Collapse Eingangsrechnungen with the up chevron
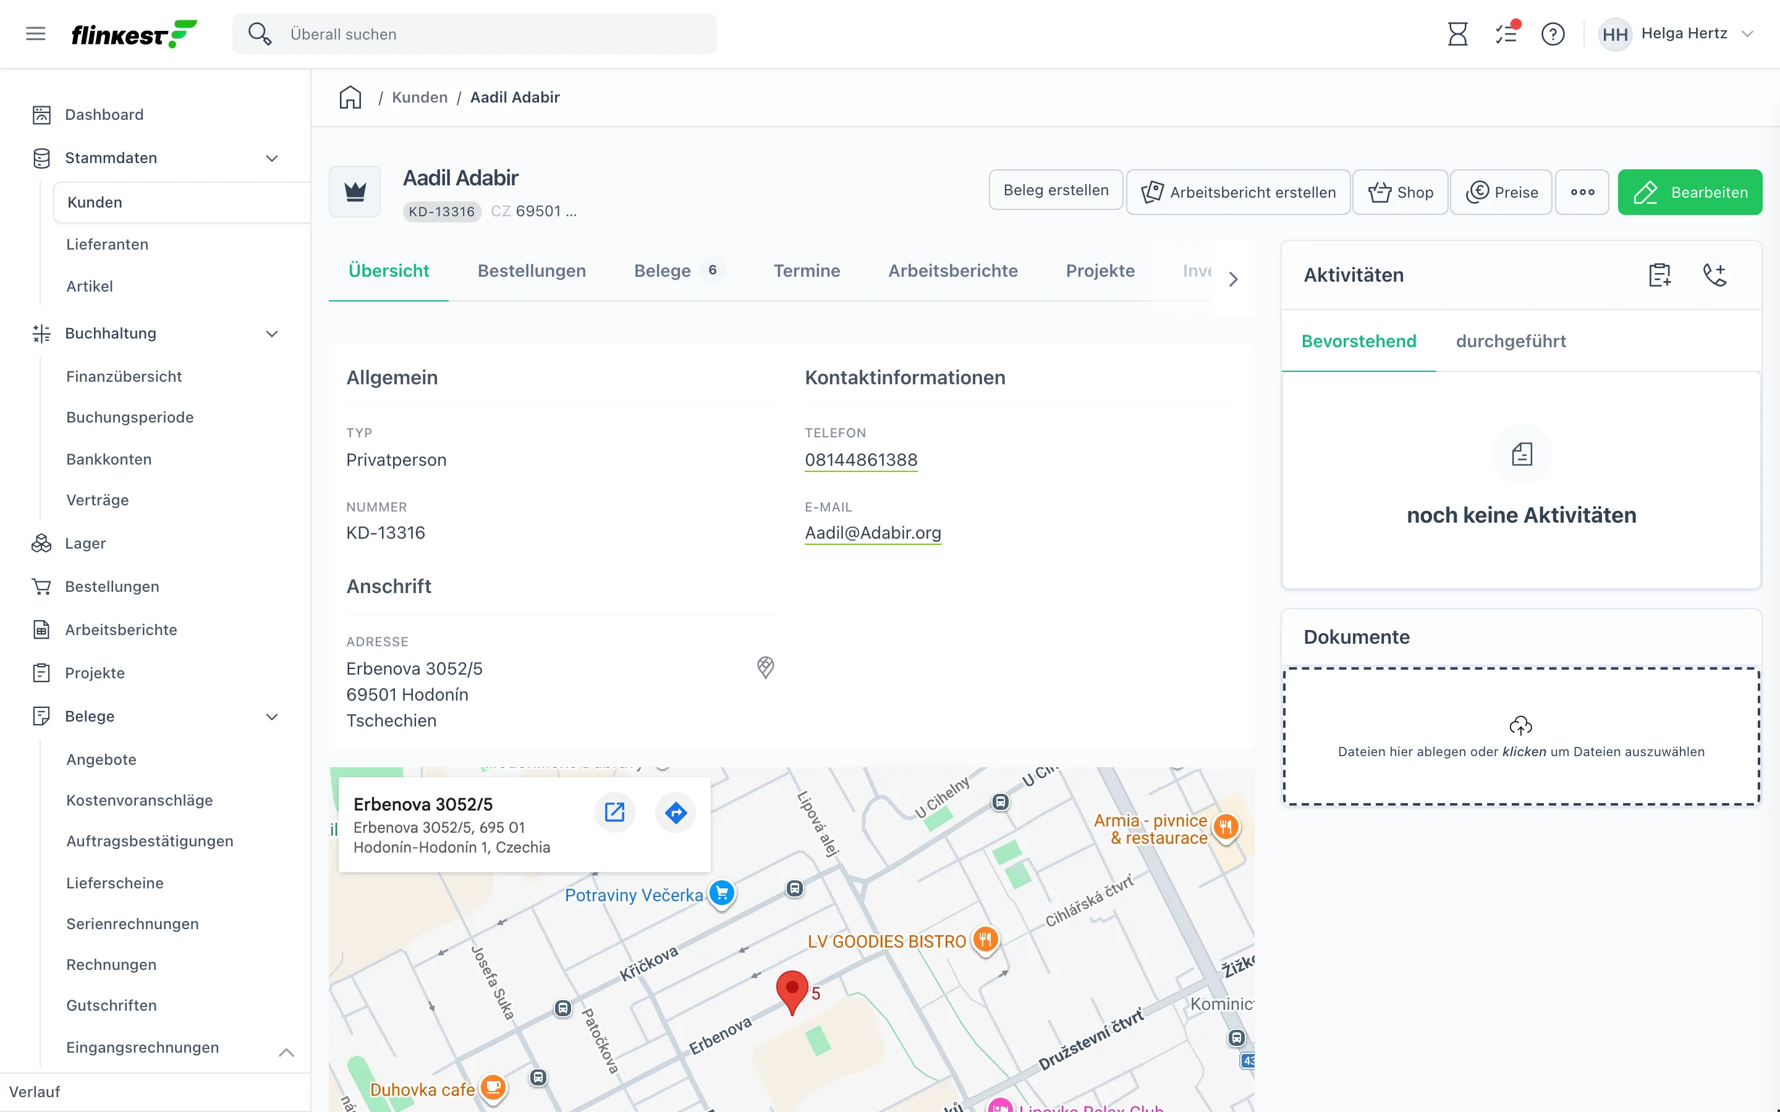The width and height of the screenshot is (1780, 1112). point(287,1053)
